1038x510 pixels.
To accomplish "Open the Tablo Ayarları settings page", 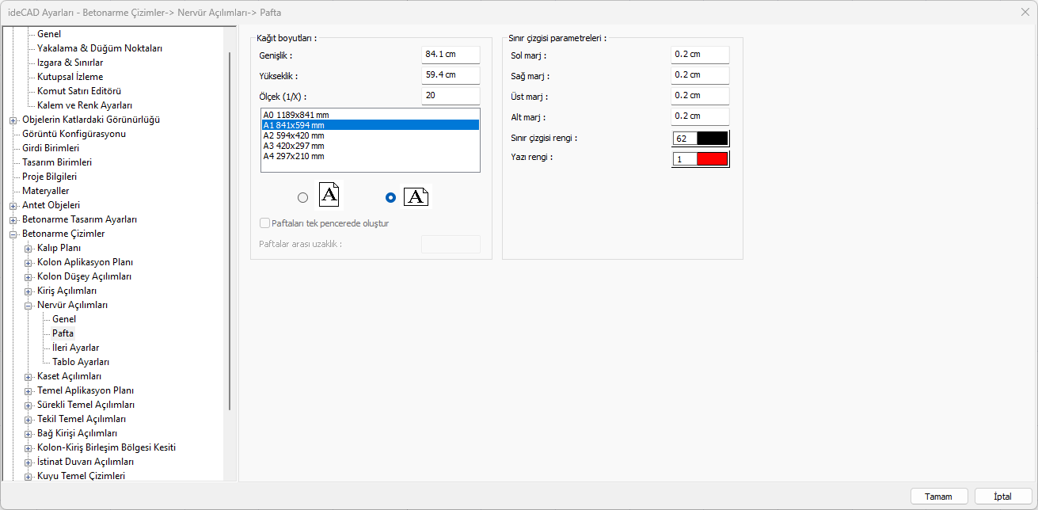I will pos(81,362).
